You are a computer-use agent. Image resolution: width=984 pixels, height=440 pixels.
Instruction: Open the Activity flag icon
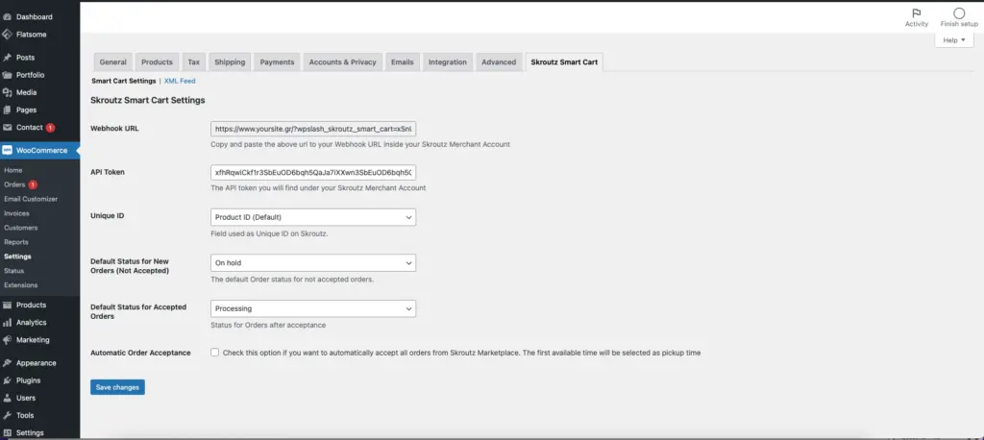point(916,13)
